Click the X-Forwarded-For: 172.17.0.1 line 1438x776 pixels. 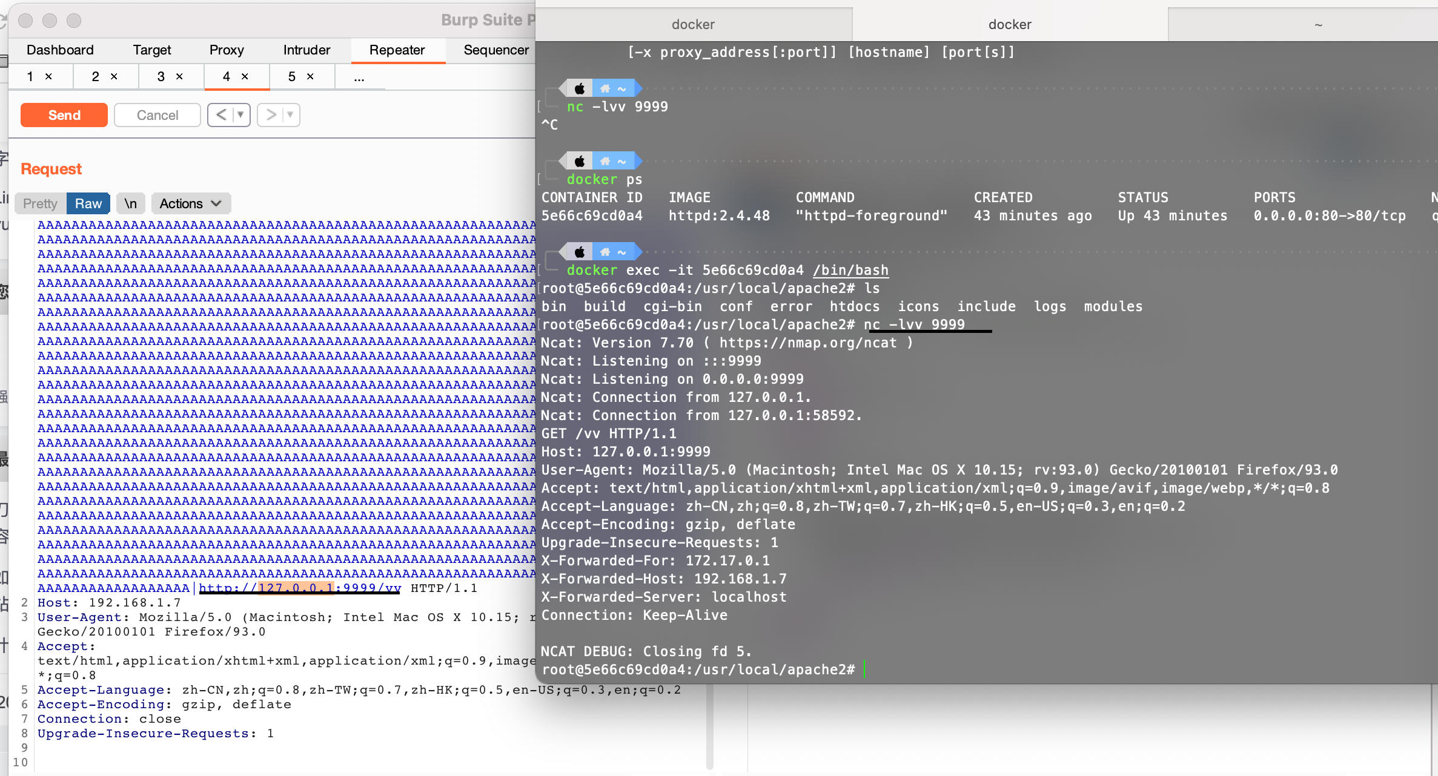click(x=655, y=561)
